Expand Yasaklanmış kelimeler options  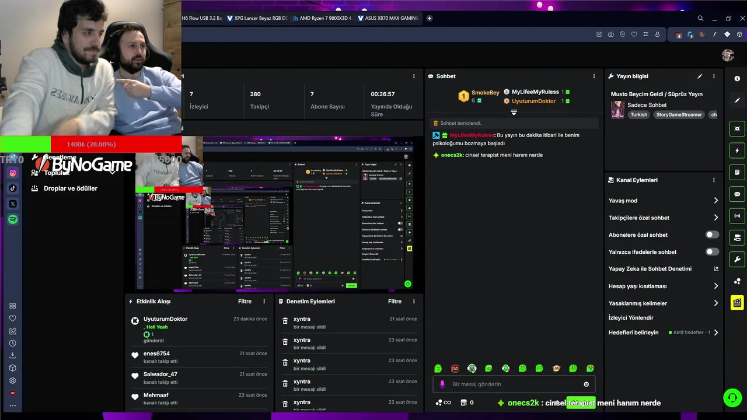coord(716,303)
